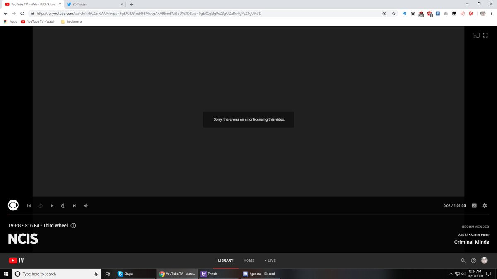Open the extension showing badge 203
The width and height of the screenshot is (497, 279).
coord(421,14)
